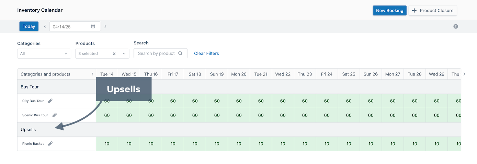Click the Picnic Basket product name

click(x=33, y=143)
